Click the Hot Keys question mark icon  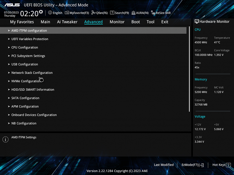(x=228, y=165)
